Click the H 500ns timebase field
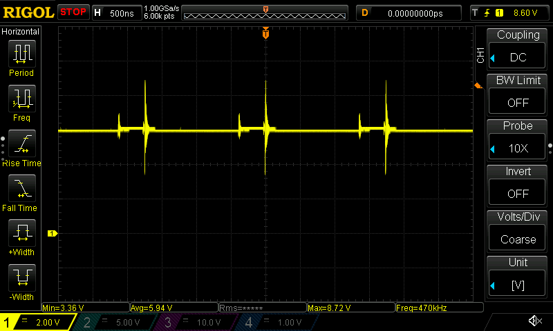 coord(117,13)
